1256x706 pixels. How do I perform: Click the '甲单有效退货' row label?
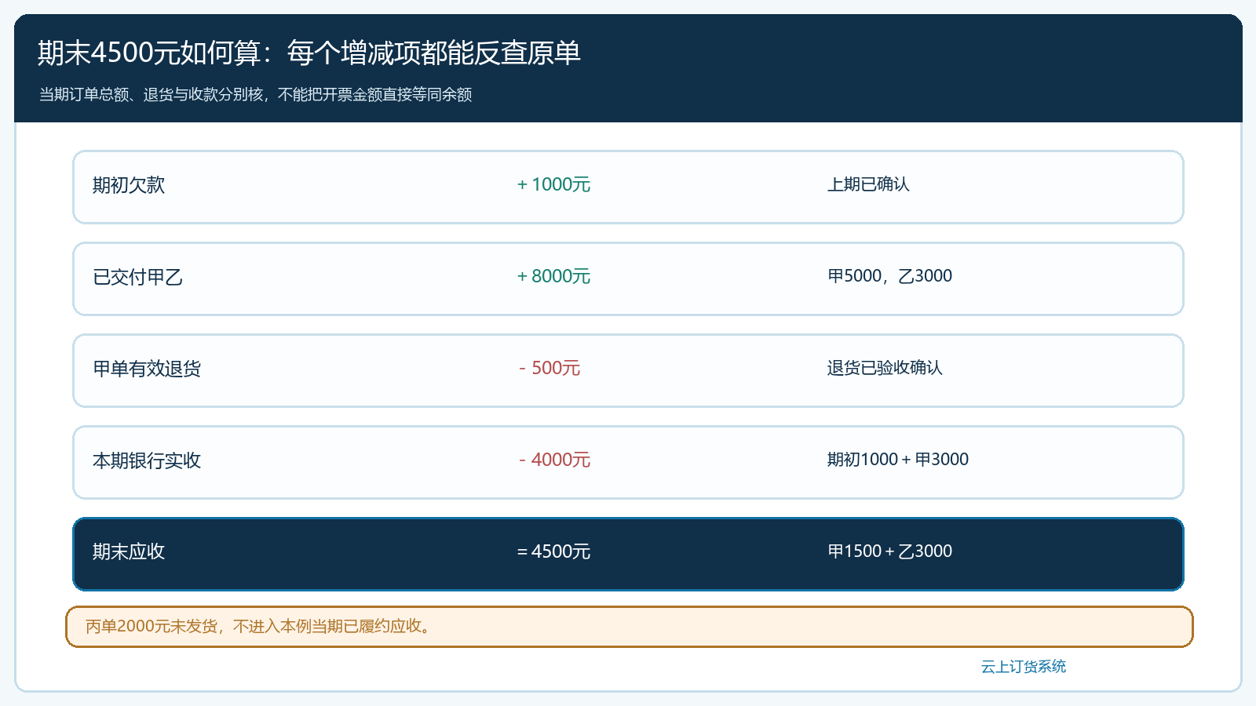coord(147,369)
